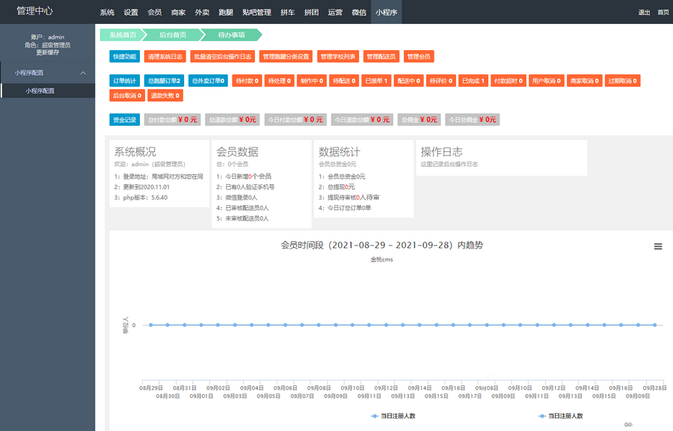The height and width of the screenshot is (431, 673).
Task: Click the 待付款 order status badge
Action: click(246, 80)
